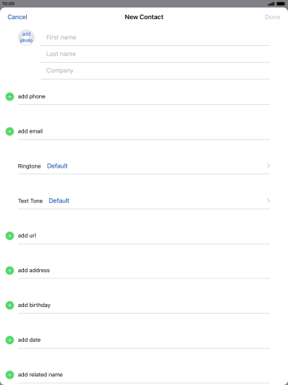This screenshot has height=385, width=288.
Task: Tap the add photo circle
Action: [26, 37]
